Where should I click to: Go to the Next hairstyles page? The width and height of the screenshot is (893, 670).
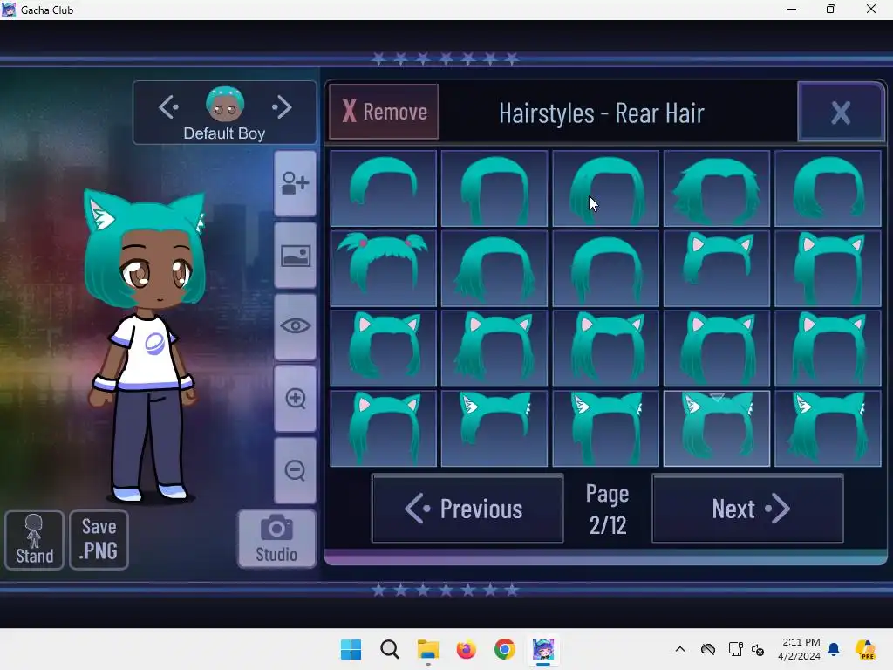click(747, 509)
